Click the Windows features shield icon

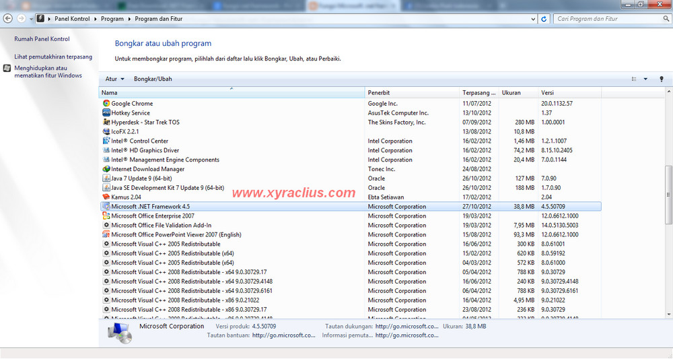[x=7, y=68]
